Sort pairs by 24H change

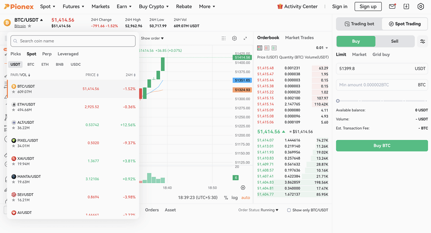click(131, 75)
